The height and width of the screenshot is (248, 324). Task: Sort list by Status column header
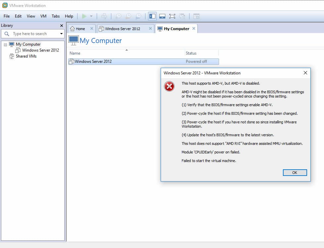pyautogui.click(x=201, y=53)
